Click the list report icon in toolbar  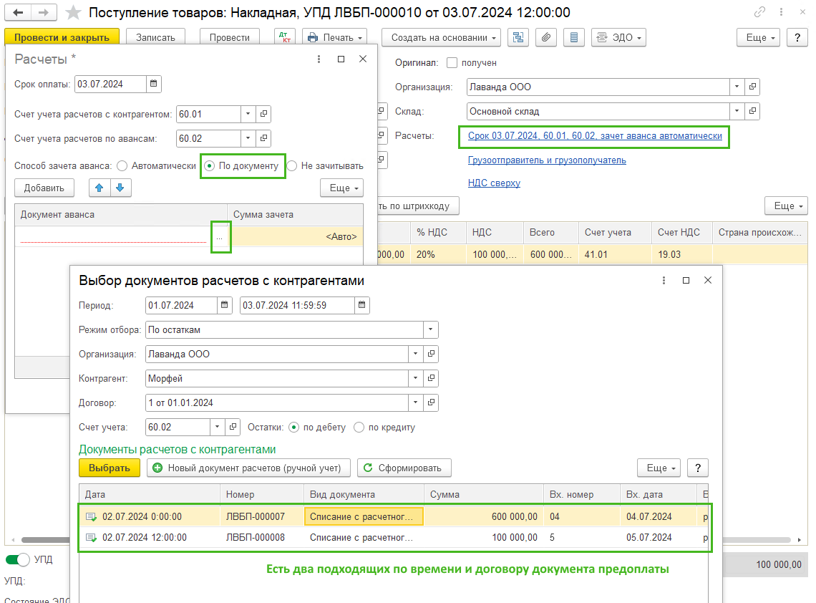click(x=573, y=37)
